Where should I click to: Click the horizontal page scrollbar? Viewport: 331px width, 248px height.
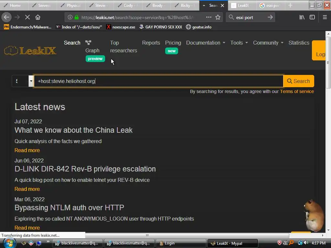click(x=147, y=235)
